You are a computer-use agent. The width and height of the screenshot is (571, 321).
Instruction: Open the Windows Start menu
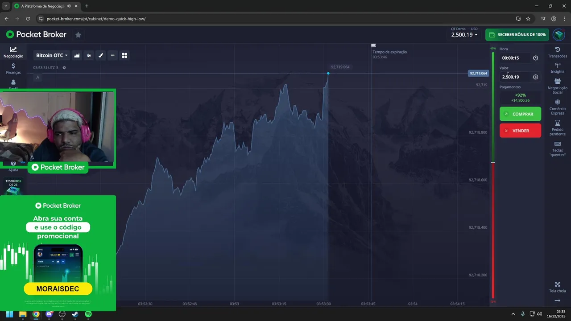click(x=9, y=314)
